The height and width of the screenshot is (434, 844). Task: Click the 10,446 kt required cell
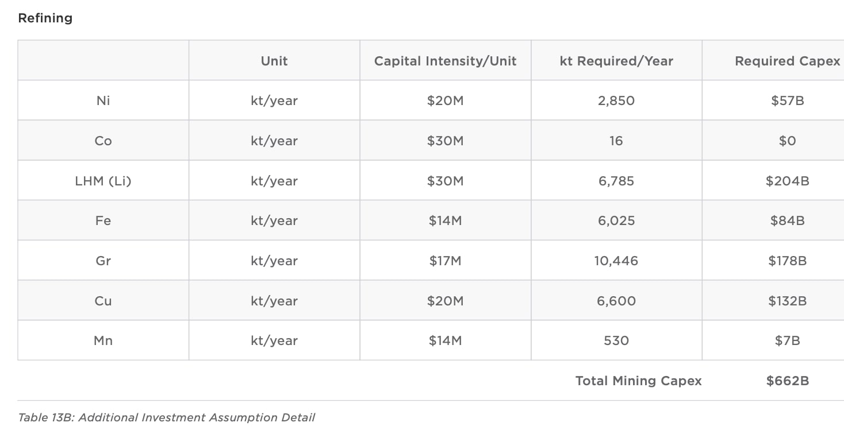coord(616,261)
